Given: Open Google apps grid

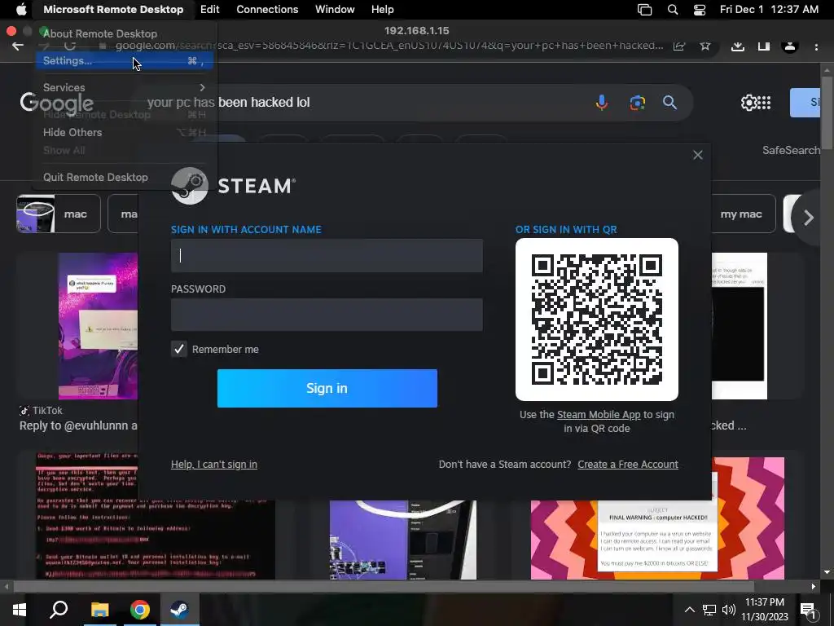Looking at the screenshot, I should point(764,102).
